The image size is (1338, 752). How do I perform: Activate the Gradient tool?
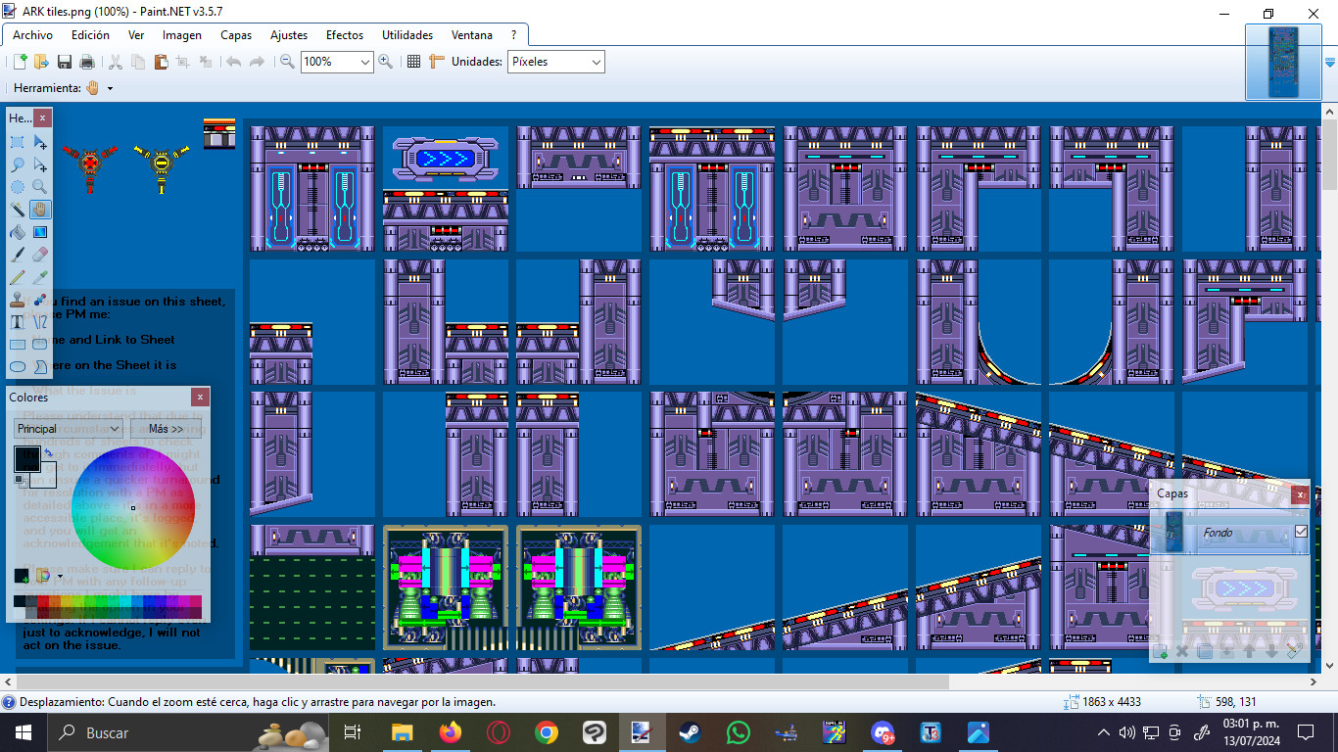click(x=39, y=233)
